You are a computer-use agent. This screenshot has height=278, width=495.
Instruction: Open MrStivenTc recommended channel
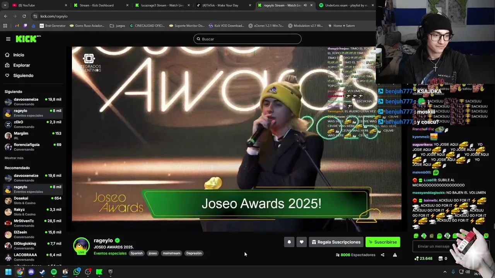[33, 223]
